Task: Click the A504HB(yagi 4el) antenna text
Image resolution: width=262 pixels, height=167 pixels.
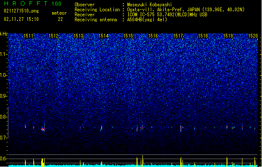Action: coord(147,20)
